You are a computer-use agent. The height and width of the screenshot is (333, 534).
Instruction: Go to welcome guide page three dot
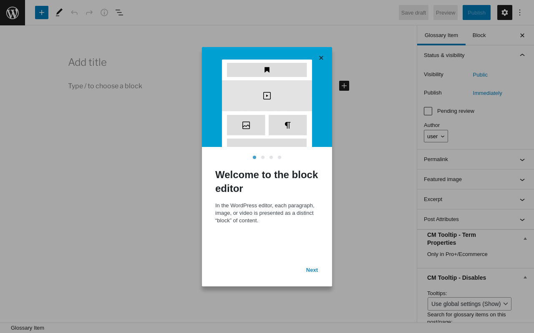pyautogui.click(x=271, y=157)
